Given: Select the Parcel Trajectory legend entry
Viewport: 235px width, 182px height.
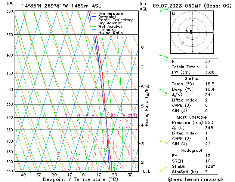Looking at the screenshot, I should 115,20.
